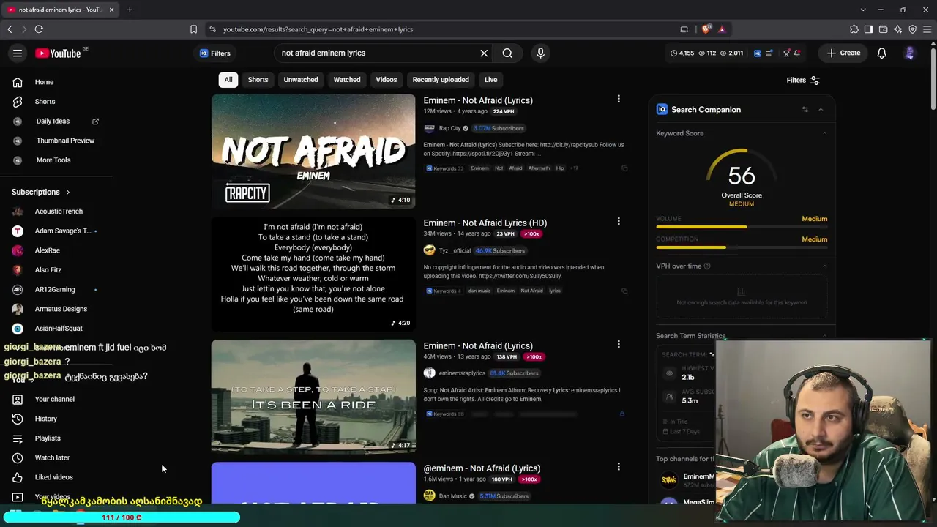
Task: Click the magnifying glass search button
Action: [x=507, y=53]
